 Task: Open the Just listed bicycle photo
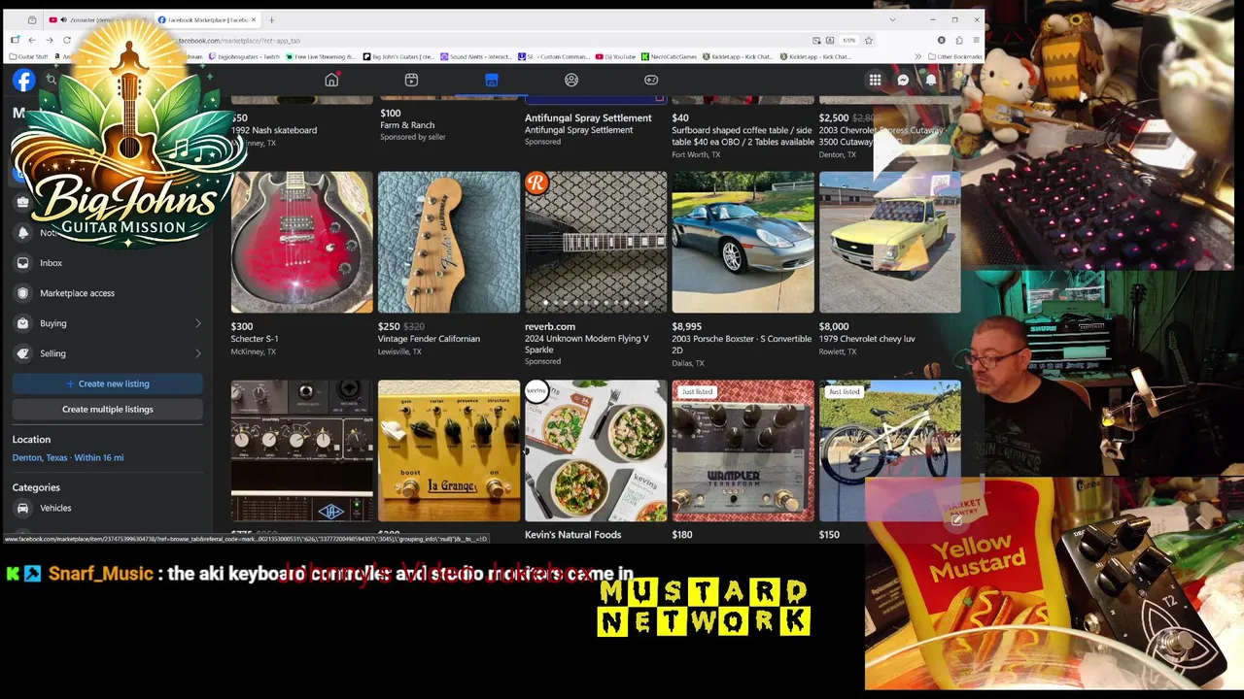tap(889, 450)
